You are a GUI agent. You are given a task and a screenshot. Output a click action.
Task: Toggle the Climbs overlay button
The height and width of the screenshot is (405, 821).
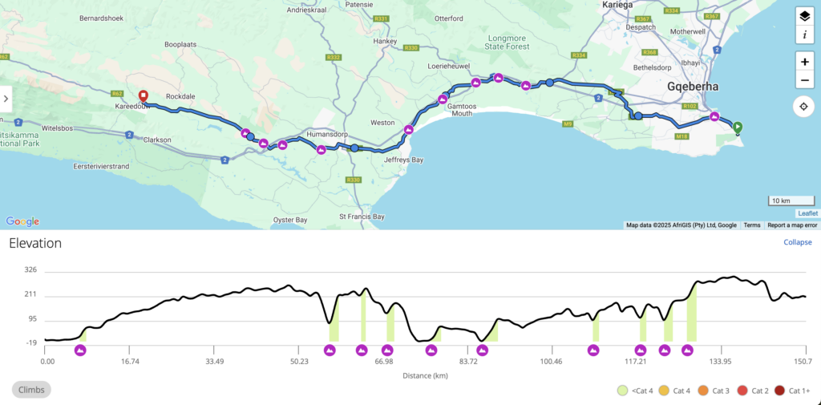[31, 390]
